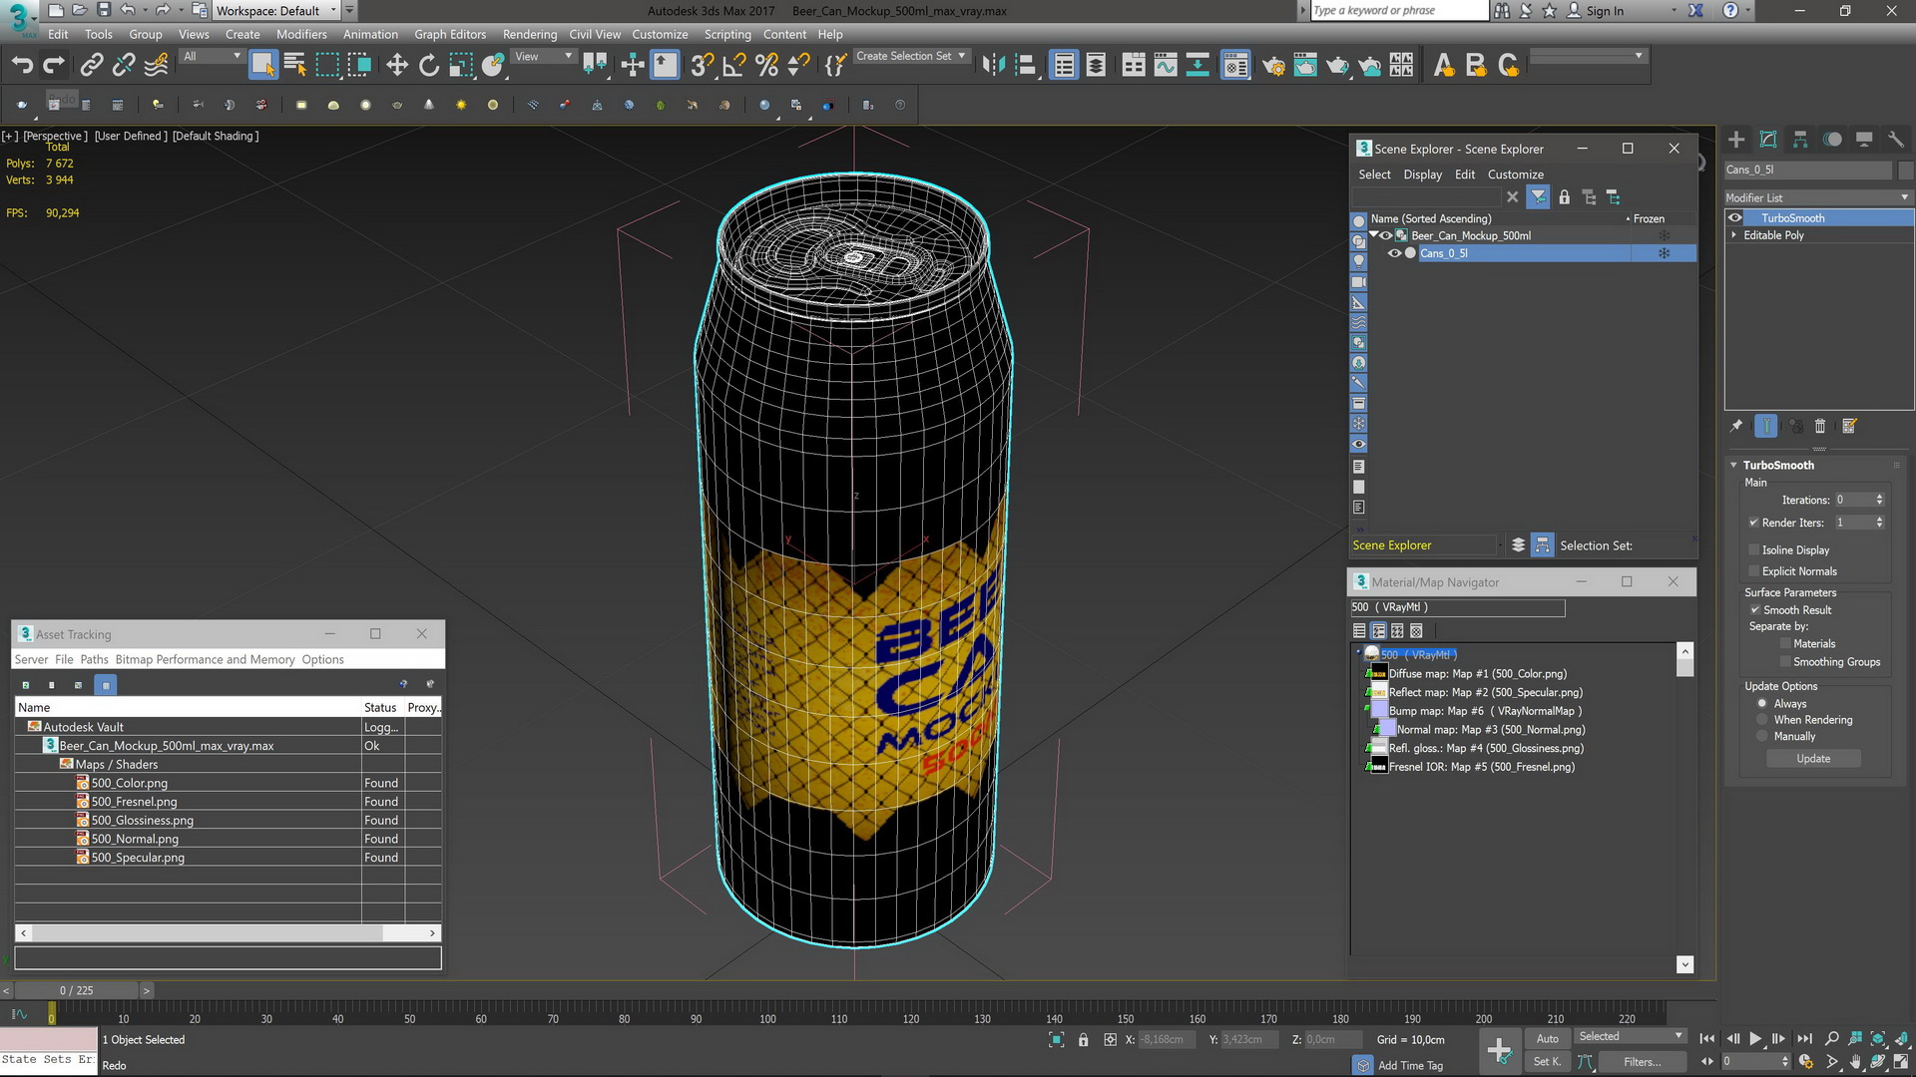This screenshot has width=1916, height=1077.
Task: Open the Selected key filter dropdown
Action: [1631, 1037]
